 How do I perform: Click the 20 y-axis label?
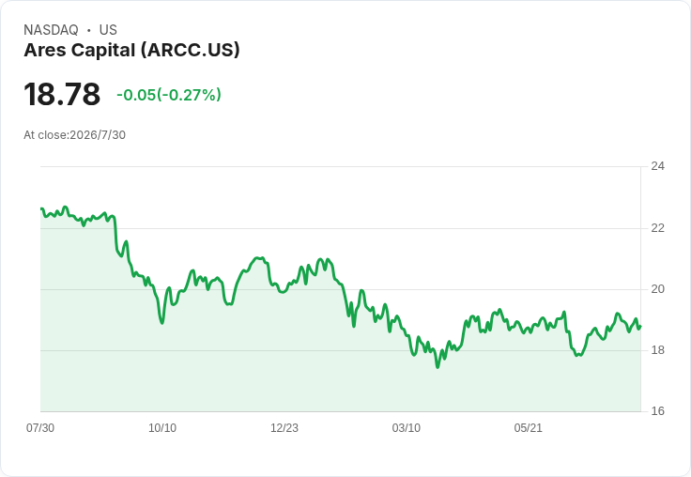(x=657, y=289)
